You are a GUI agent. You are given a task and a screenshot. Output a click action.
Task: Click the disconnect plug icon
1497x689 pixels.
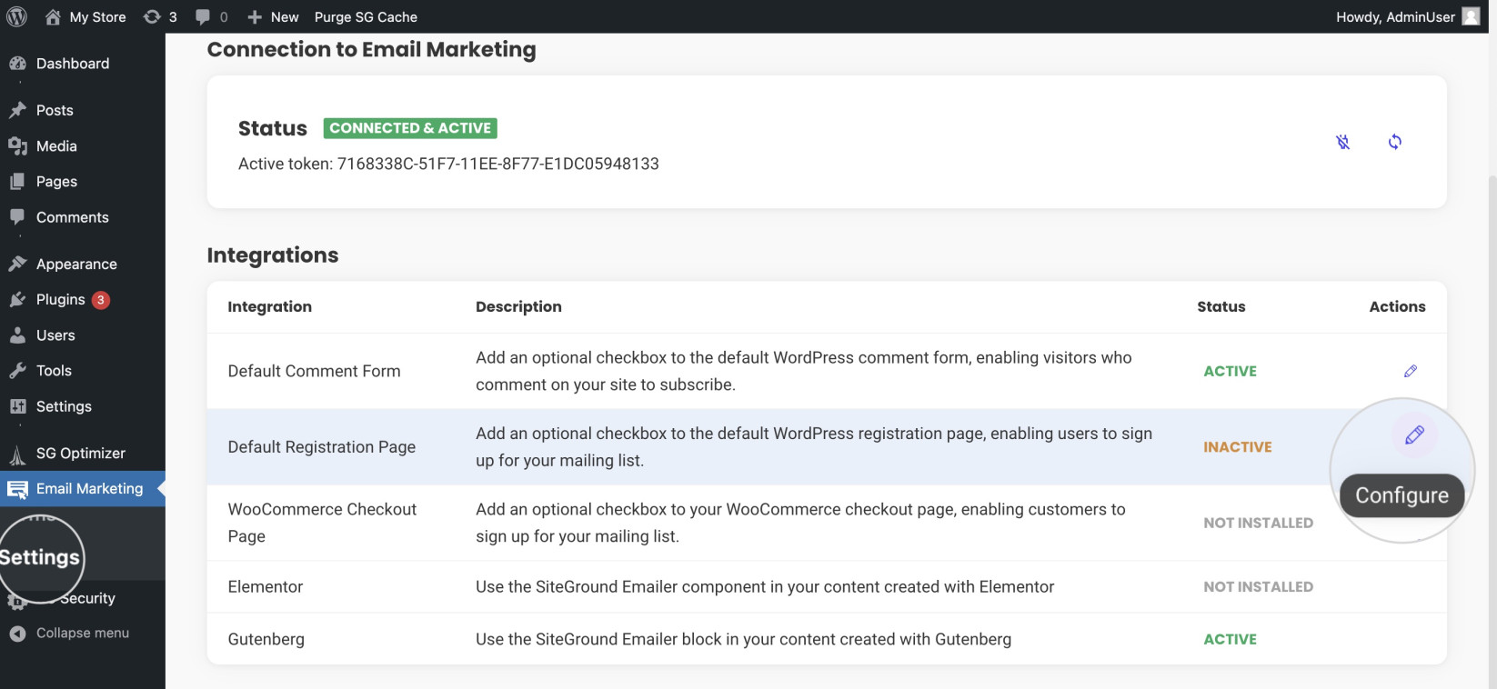[1342, 142]
